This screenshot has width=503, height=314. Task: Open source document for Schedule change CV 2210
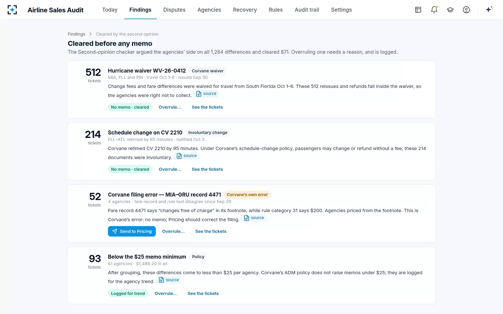click(187, 156)
